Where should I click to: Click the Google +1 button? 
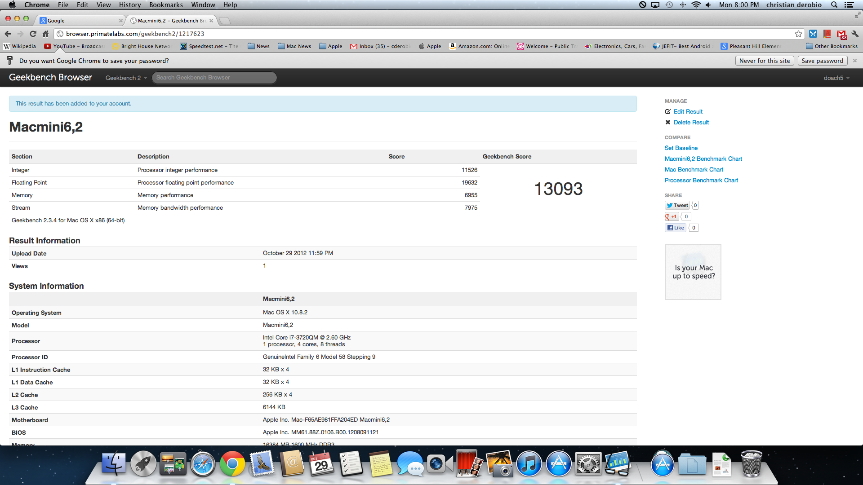click(x=672, y=216)
